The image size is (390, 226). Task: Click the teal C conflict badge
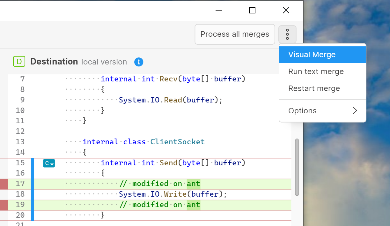(47, 163)
